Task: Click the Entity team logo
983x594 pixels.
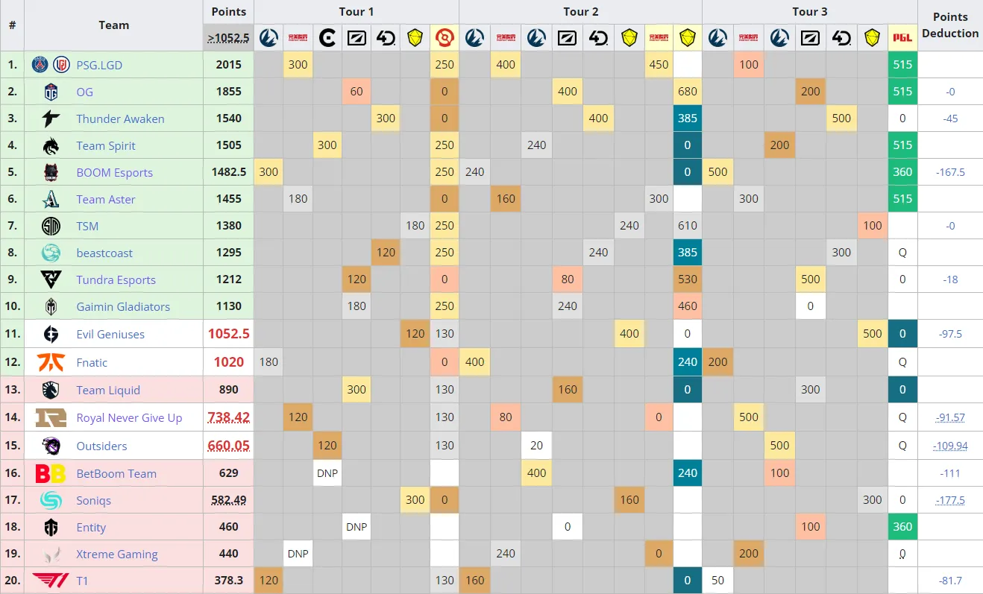Action: (x=51, y=527)
